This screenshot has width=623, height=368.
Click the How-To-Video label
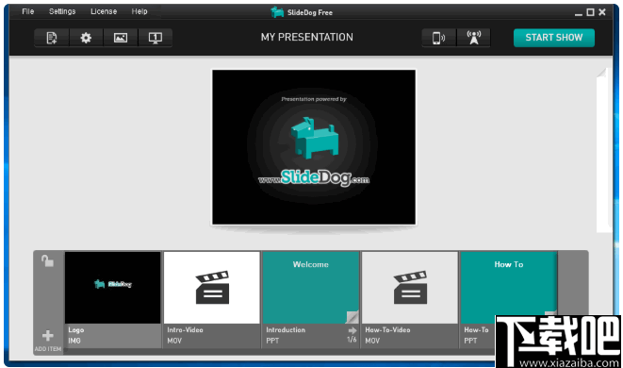pos(387,330)
